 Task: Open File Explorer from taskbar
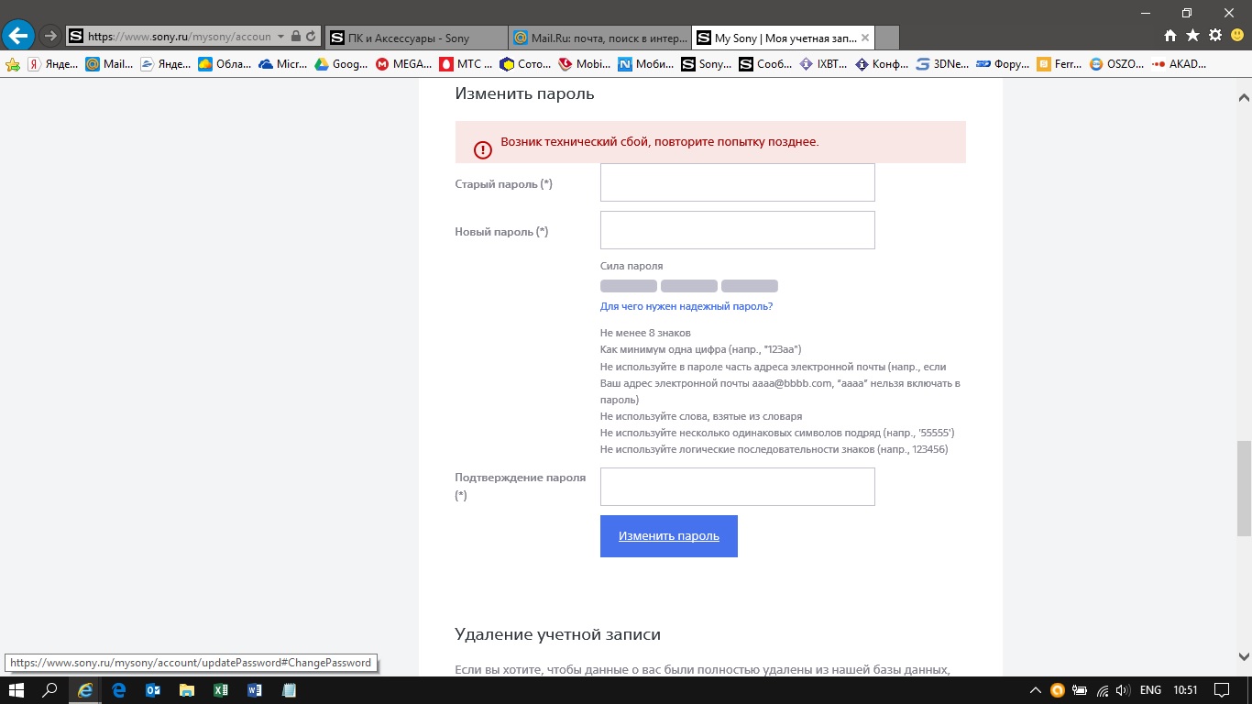[187, 690]
